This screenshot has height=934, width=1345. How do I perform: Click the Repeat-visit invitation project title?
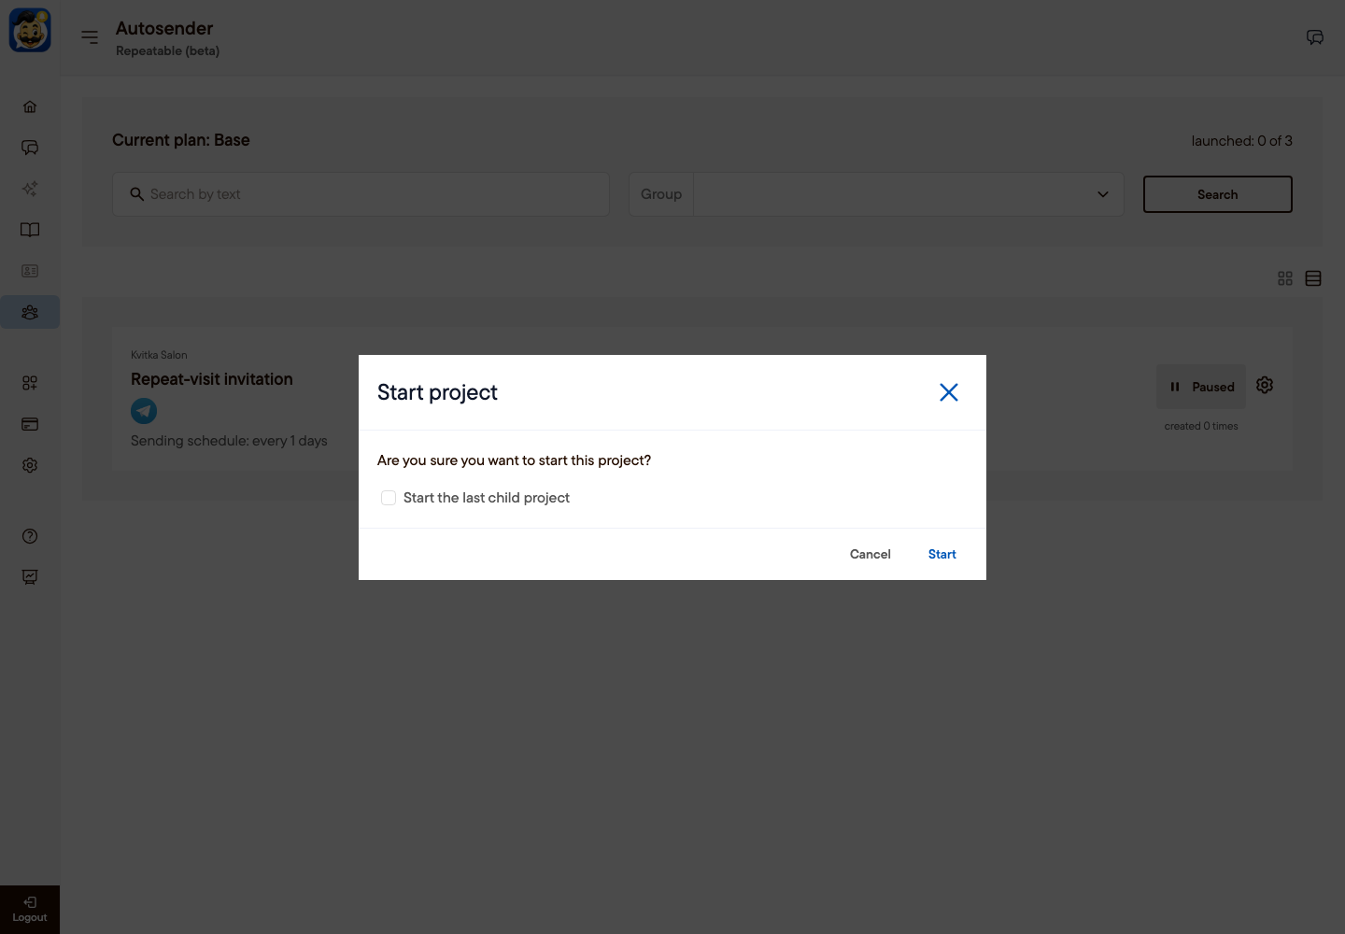pos(212,379)
